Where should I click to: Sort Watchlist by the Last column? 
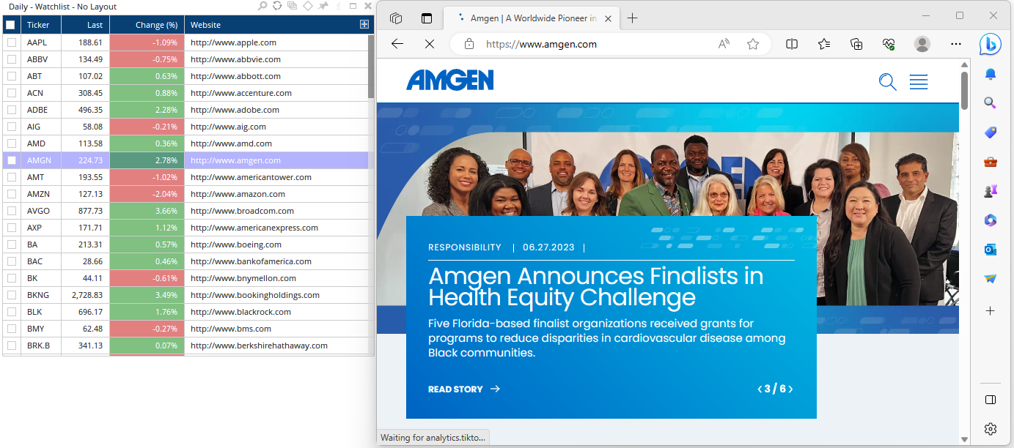click(85, 25)
